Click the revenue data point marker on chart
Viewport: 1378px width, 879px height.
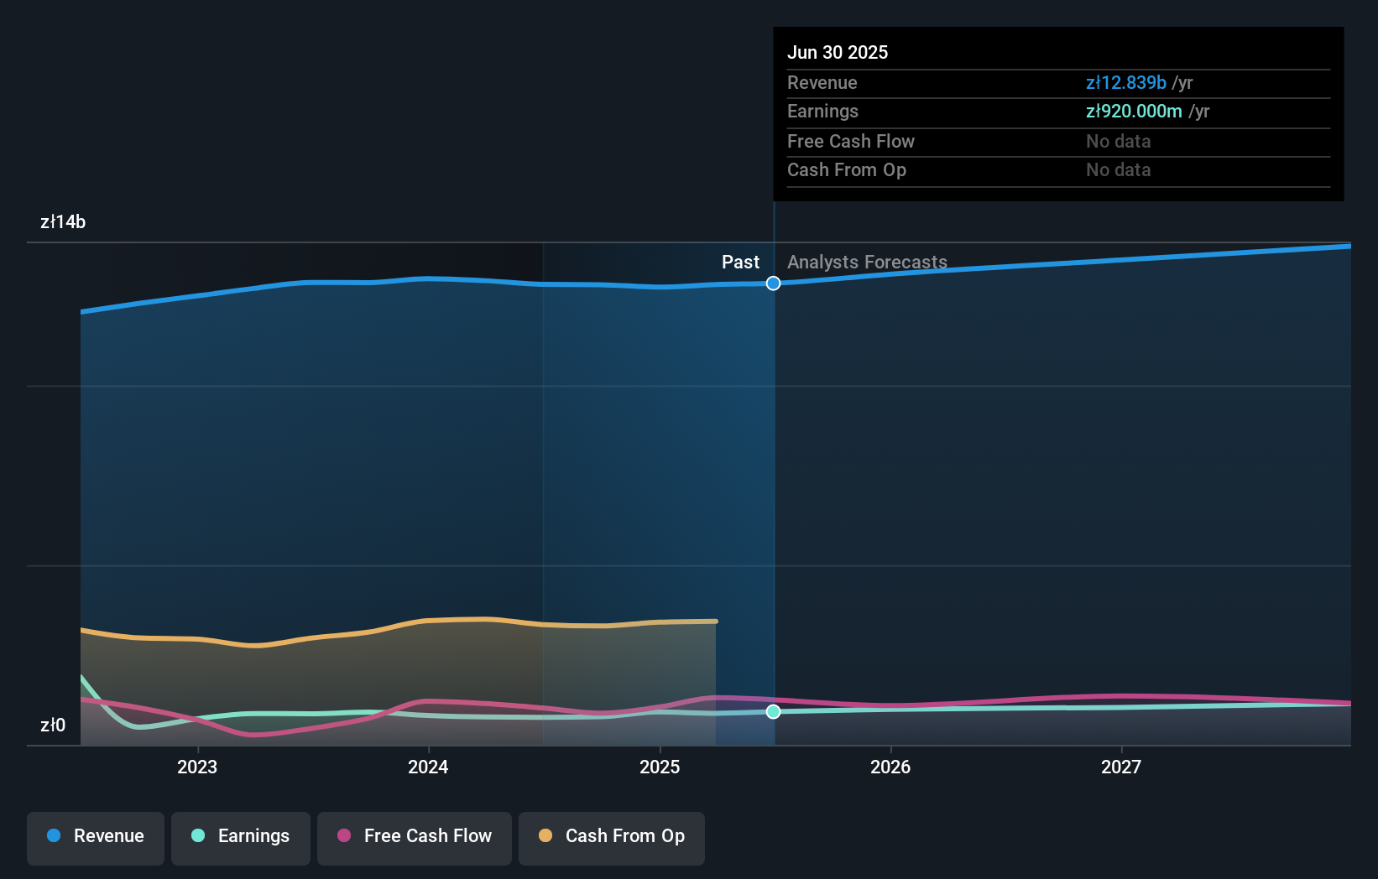772,283
